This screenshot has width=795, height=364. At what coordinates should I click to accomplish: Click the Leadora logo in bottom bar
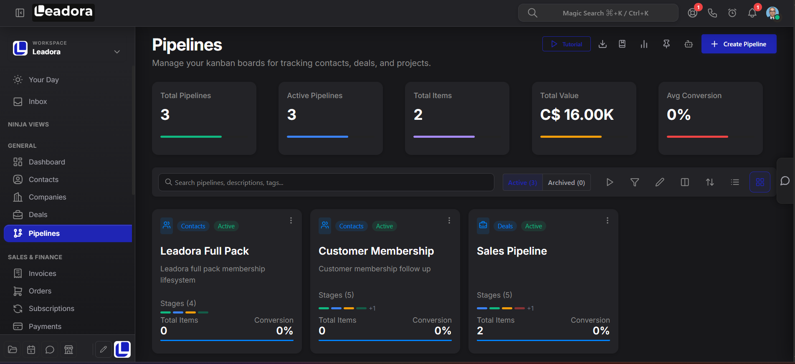pyautogui.click(x=122, y=349)
